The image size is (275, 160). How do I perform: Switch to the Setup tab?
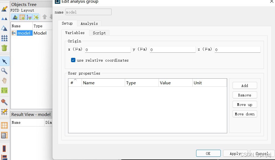67,23
